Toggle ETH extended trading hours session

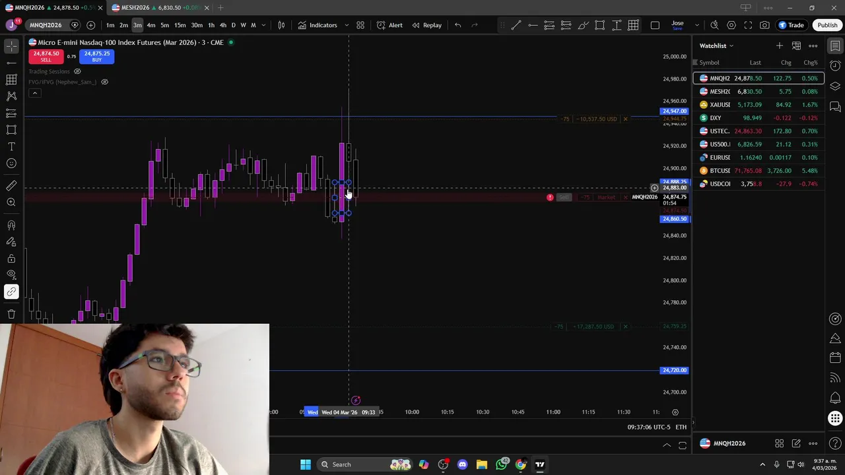681,427
